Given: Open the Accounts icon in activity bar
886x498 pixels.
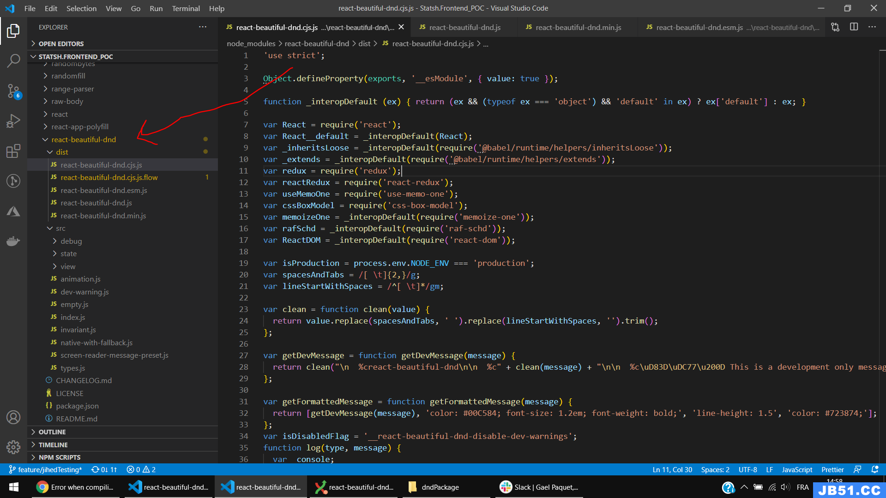Looking at the screenshot, I should click(13, 417).
